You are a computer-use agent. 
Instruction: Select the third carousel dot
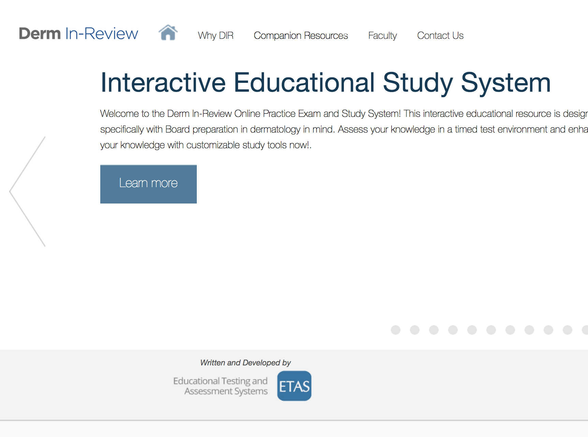click(x=434, y=330)
